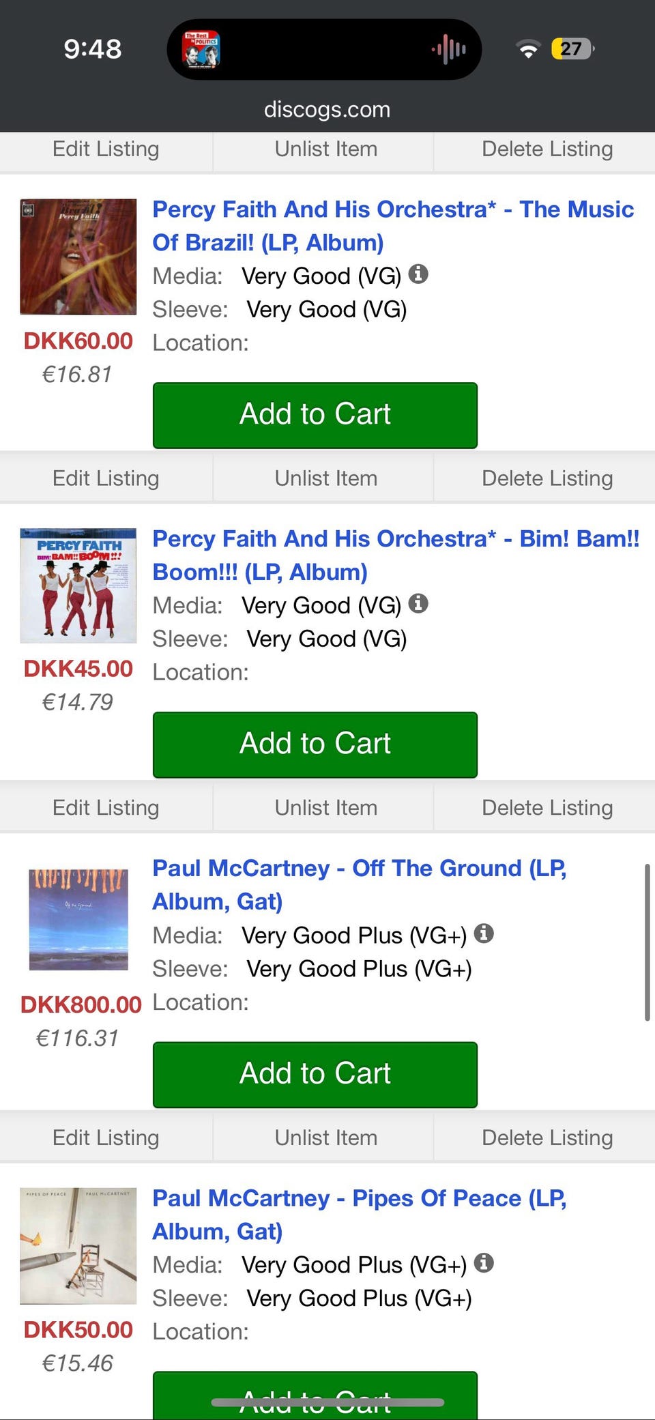Screen dimensions: 655x1420
Task: Add Off The Ground to cart
Action: pyautogui.click(x=315, y=1074)
